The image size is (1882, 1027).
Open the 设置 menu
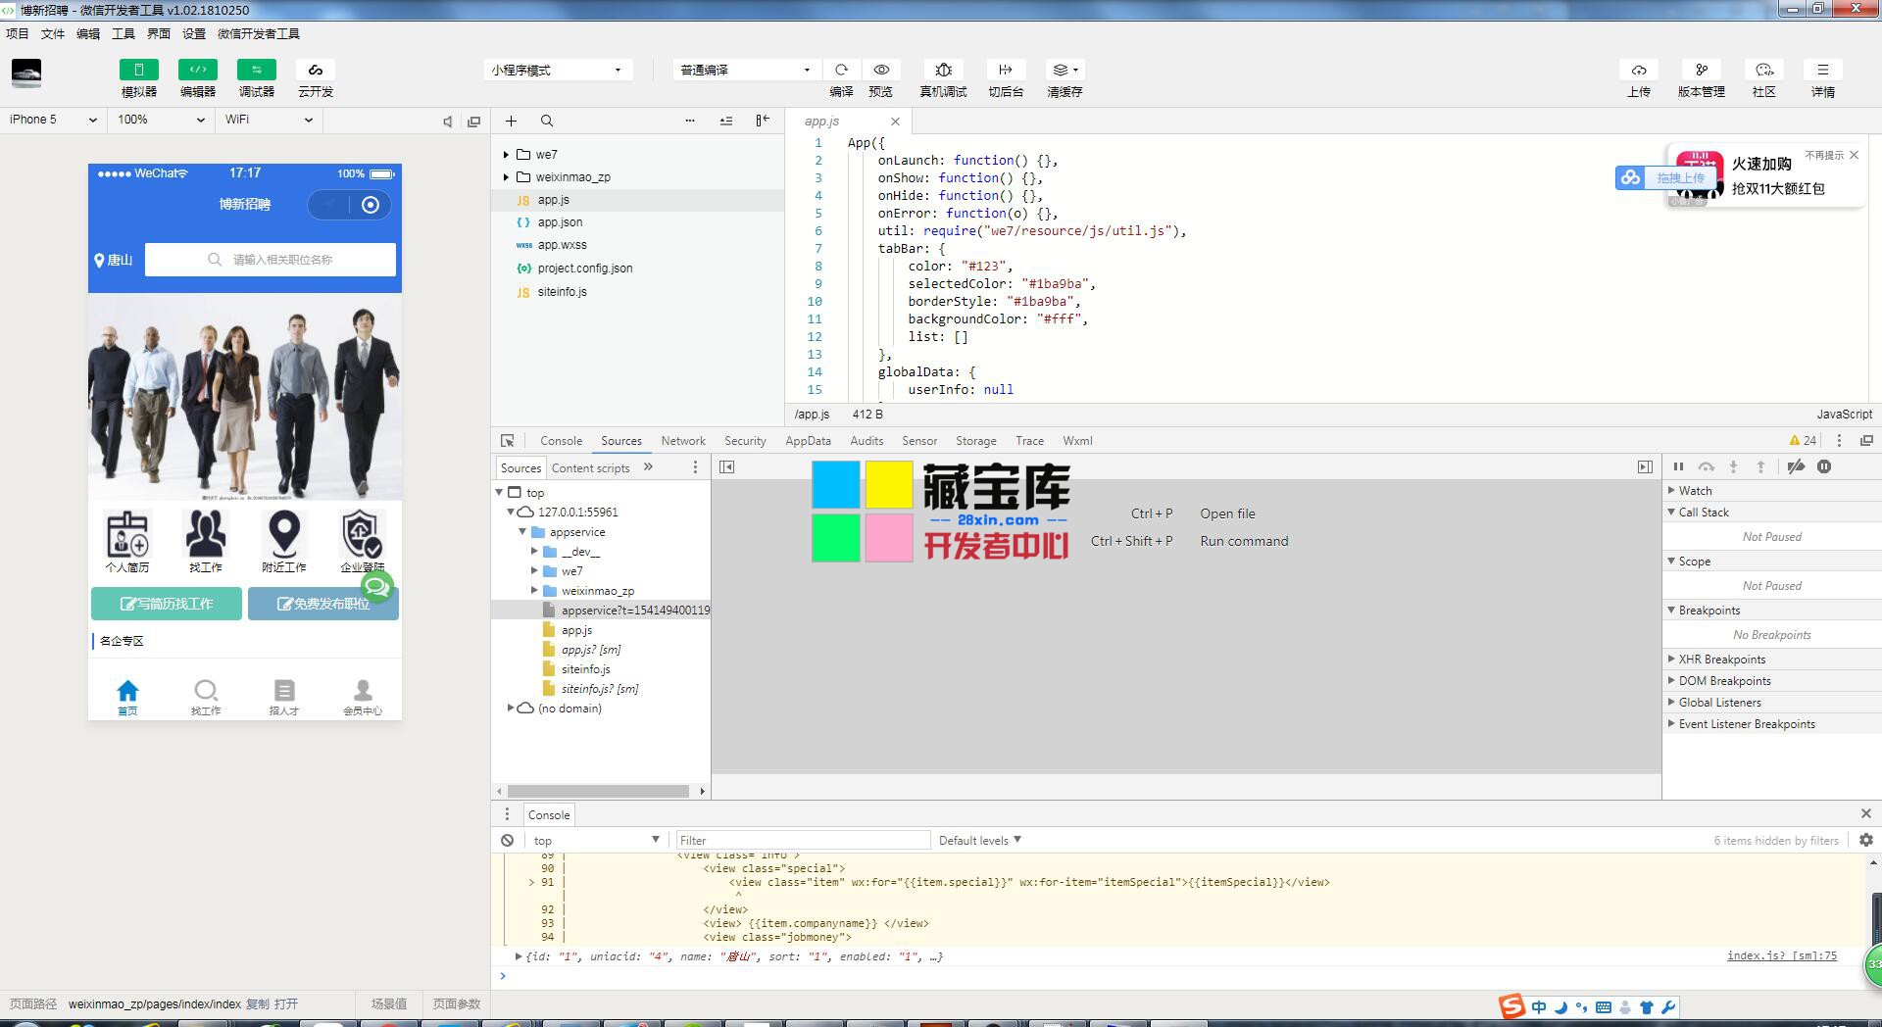point(194,33)
